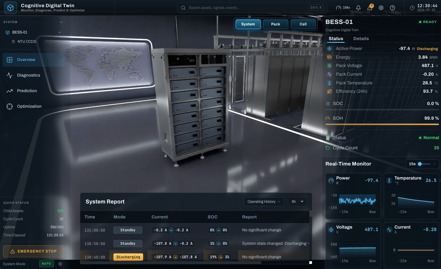Click the SOC column header in report

coord(213,217)
